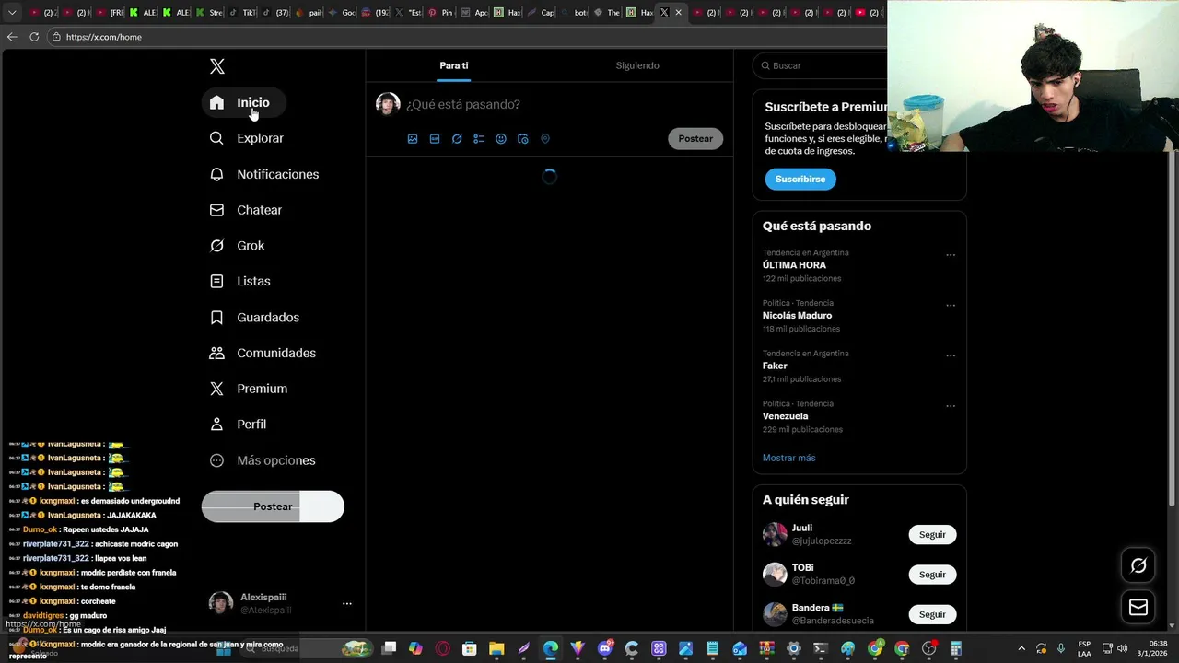
Task: Close the active X browser tab
Action: tap(679, 13)
